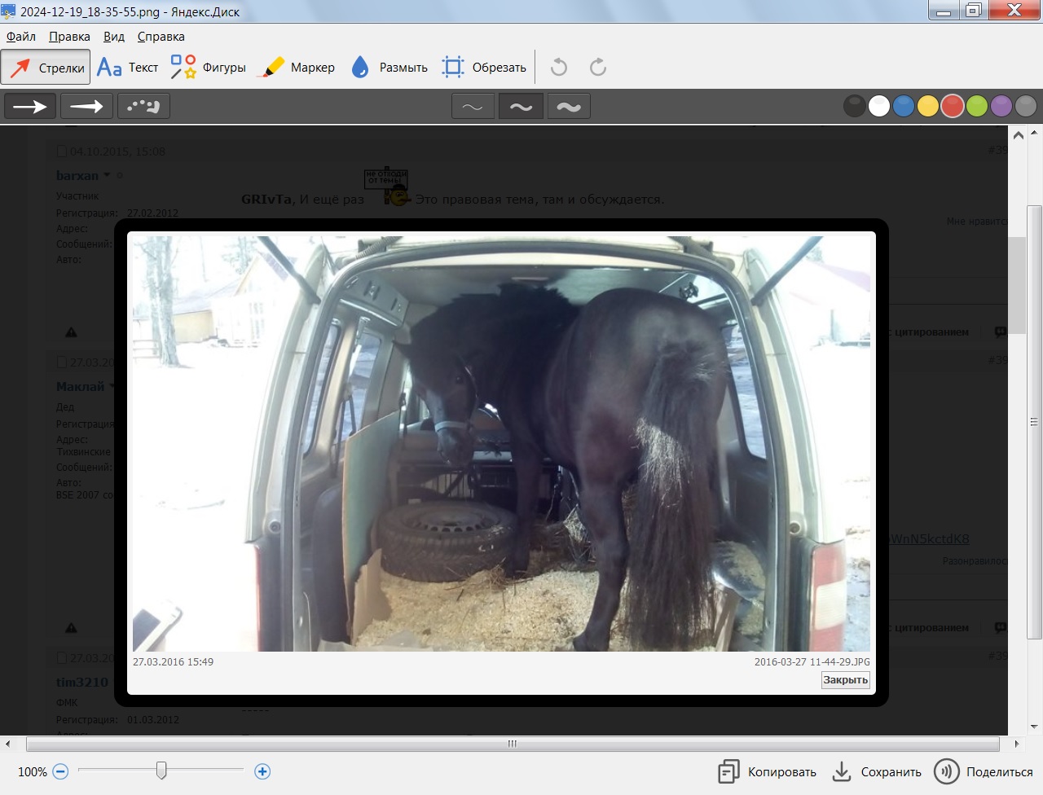
Task: Set thick line thickness
Action: point(569,106)
